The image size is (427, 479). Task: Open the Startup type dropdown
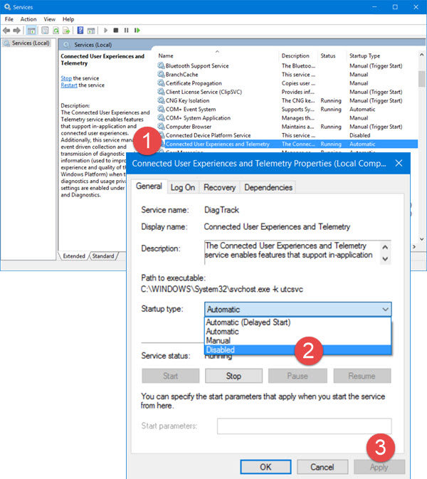click(x=297, y=310)
